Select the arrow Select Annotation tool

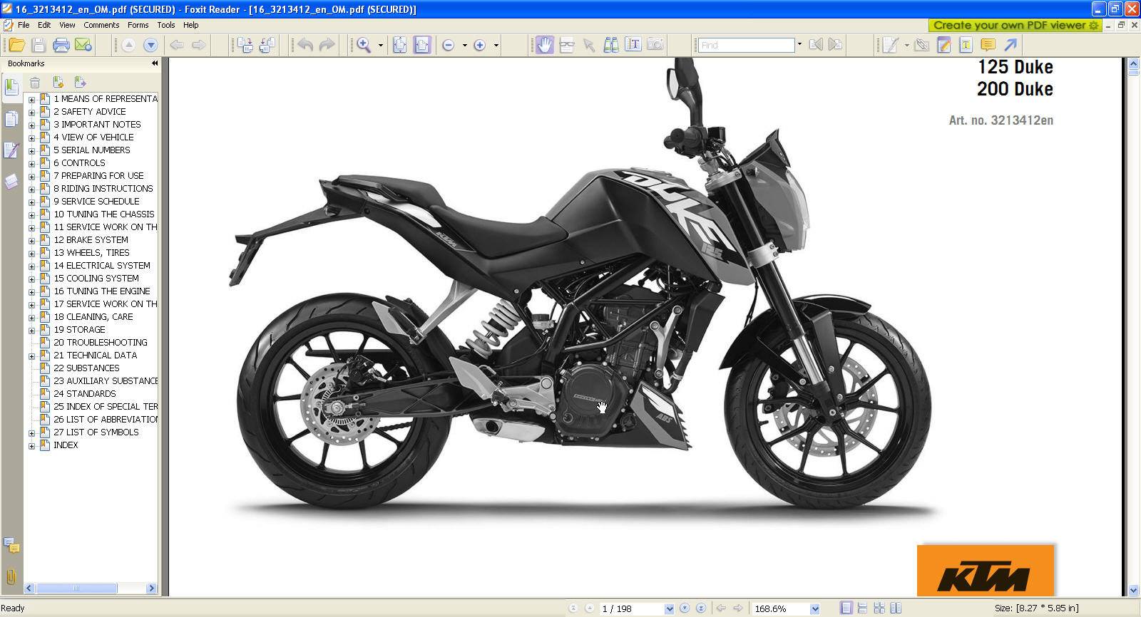[x=589, y=45]
